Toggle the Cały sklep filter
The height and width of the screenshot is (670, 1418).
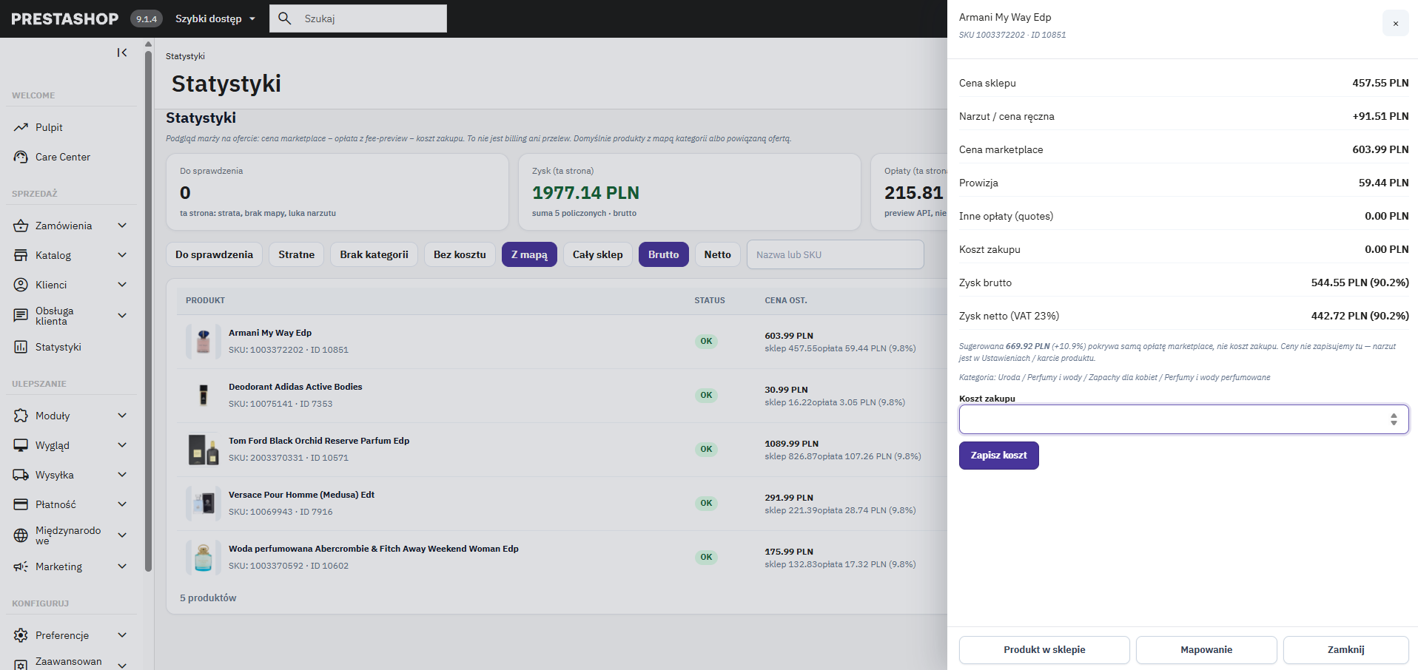click(597, 254)
